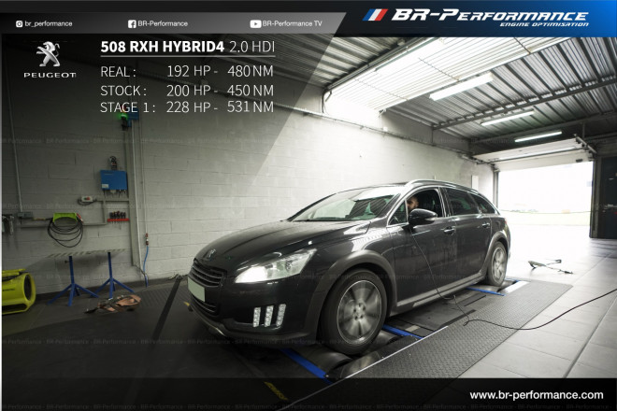
Task: Select the STAGE 1 228 HP row
Action: tap(187, 107)
